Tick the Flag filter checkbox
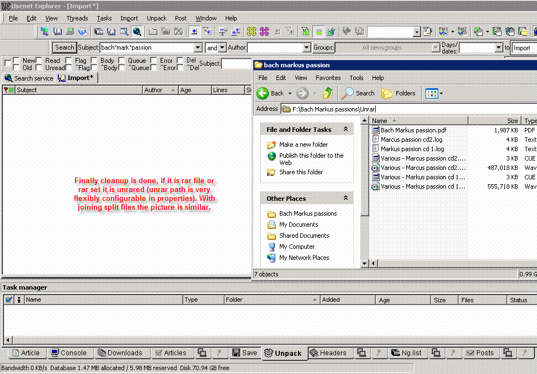 pyautogui.click(x=69, y=61)
